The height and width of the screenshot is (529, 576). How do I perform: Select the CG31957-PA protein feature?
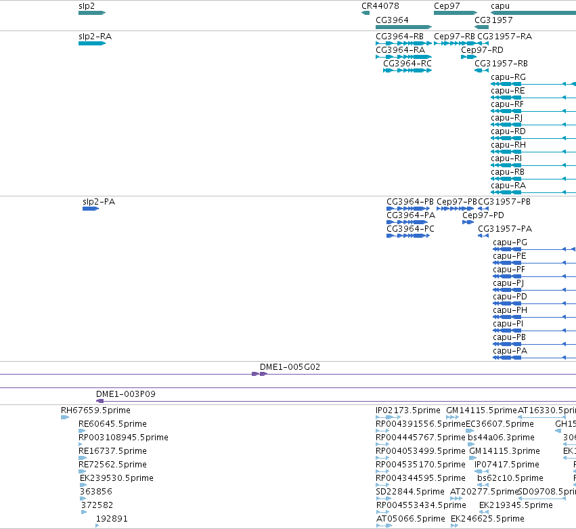(483, 236)
